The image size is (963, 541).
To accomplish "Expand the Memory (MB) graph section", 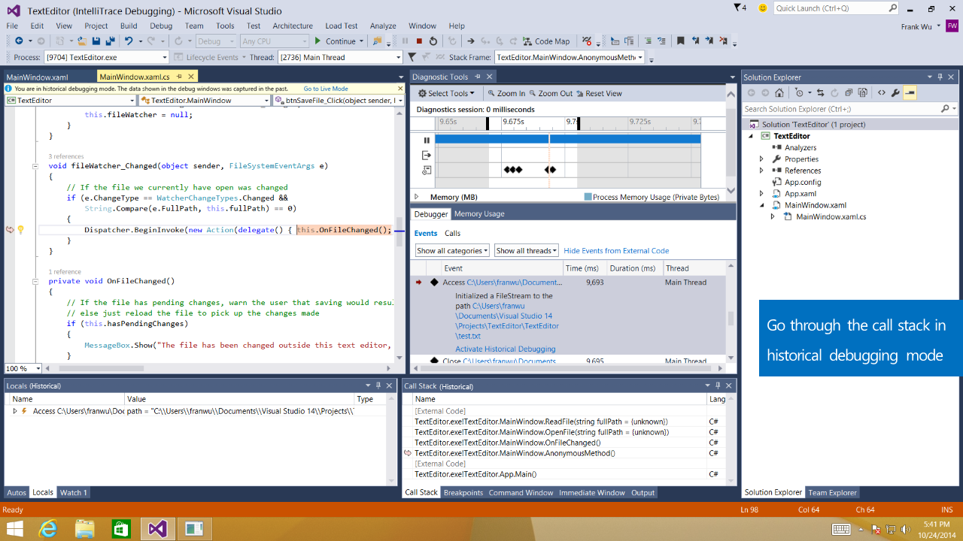I will point(417,197).
